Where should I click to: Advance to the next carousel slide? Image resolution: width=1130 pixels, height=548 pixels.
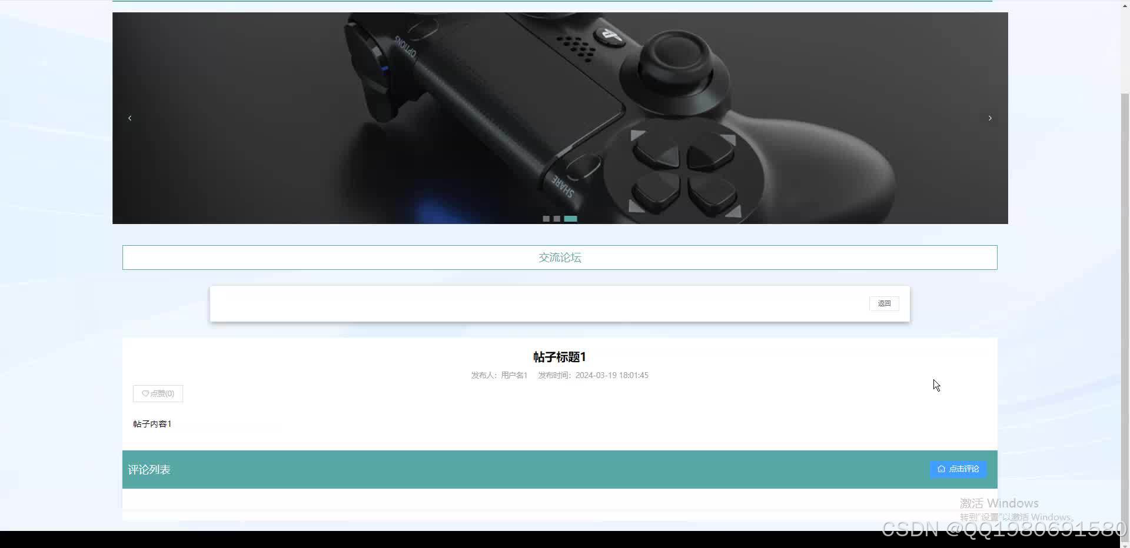point(990,118)
